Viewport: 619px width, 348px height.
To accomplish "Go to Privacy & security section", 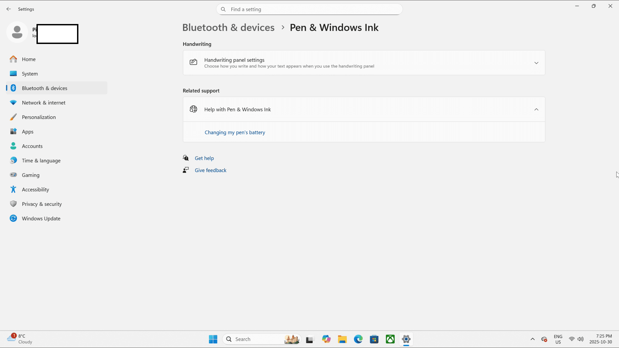I will [x=42, y=204].
